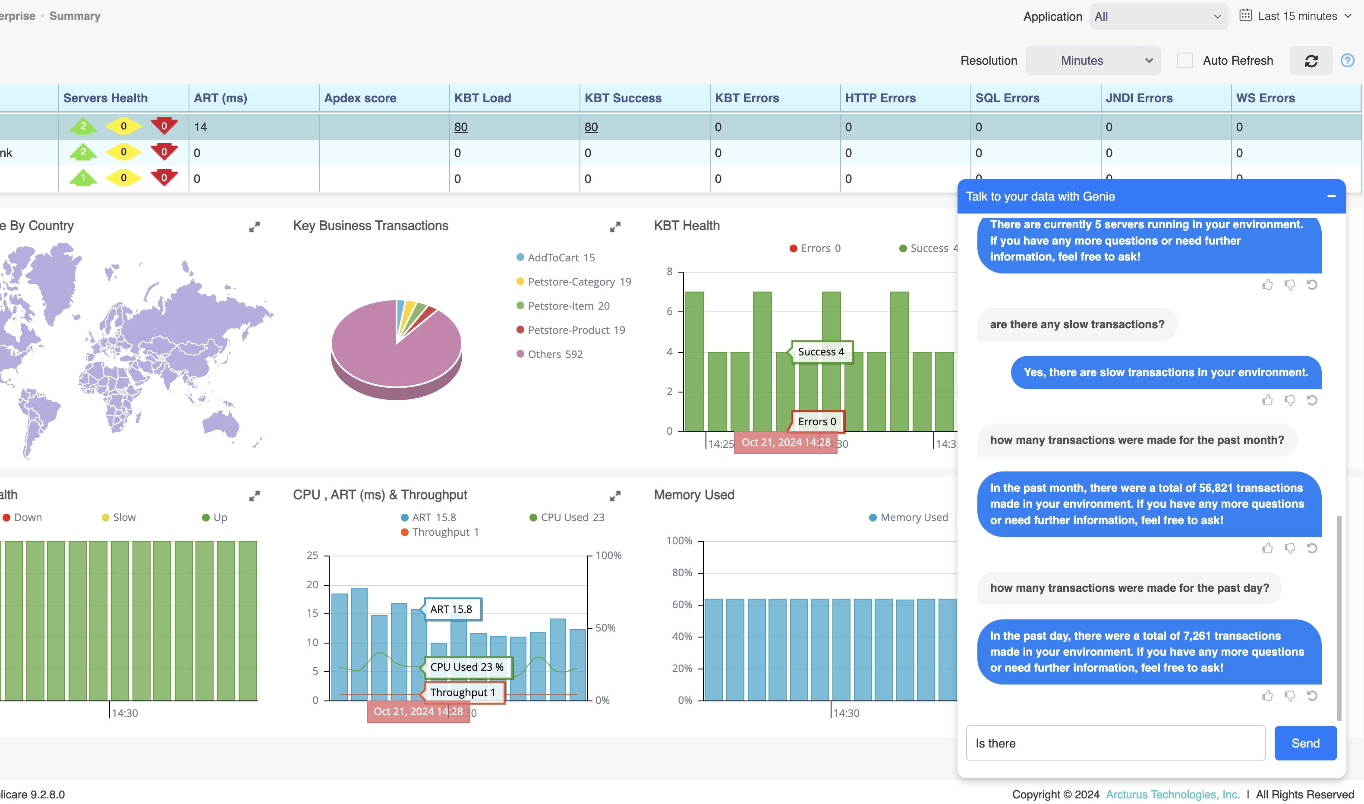Regenerate the 56,821 transactions answer

[1312, 548]
